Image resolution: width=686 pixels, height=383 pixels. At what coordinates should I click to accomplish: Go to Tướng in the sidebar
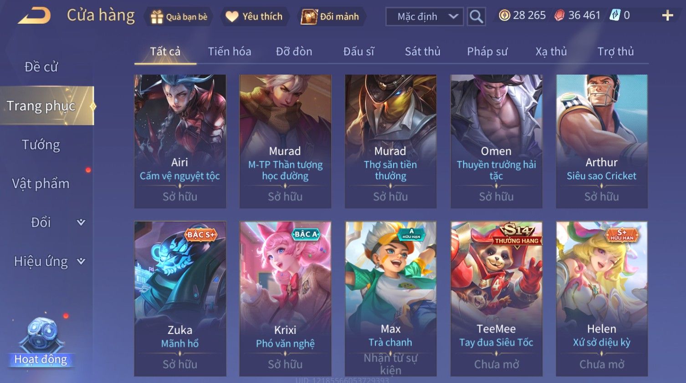tap(41, 145)
